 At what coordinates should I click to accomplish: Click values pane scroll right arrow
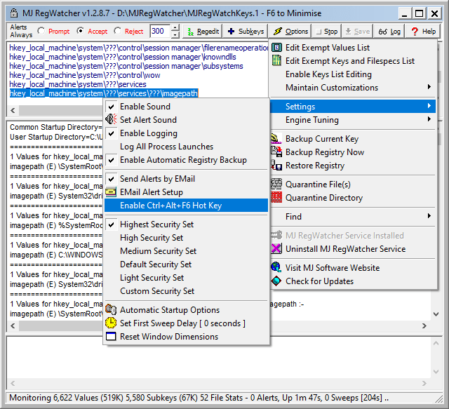[424, 326]
